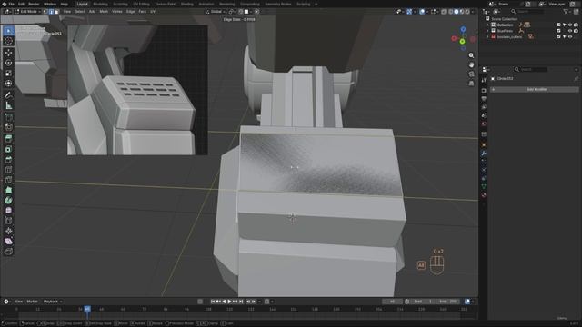Viewport: 582px width, 327px height.
Task: Open the Material properties tab
Action: (484, 195)
